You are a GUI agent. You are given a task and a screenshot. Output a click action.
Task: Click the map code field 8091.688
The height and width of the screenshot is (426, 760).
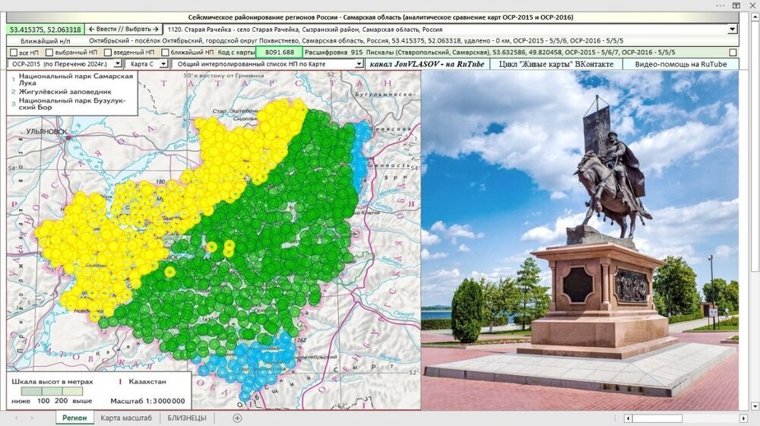[280, 52]
